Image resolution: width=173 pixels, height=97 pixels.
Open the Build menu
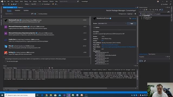[x=21, y=1]
